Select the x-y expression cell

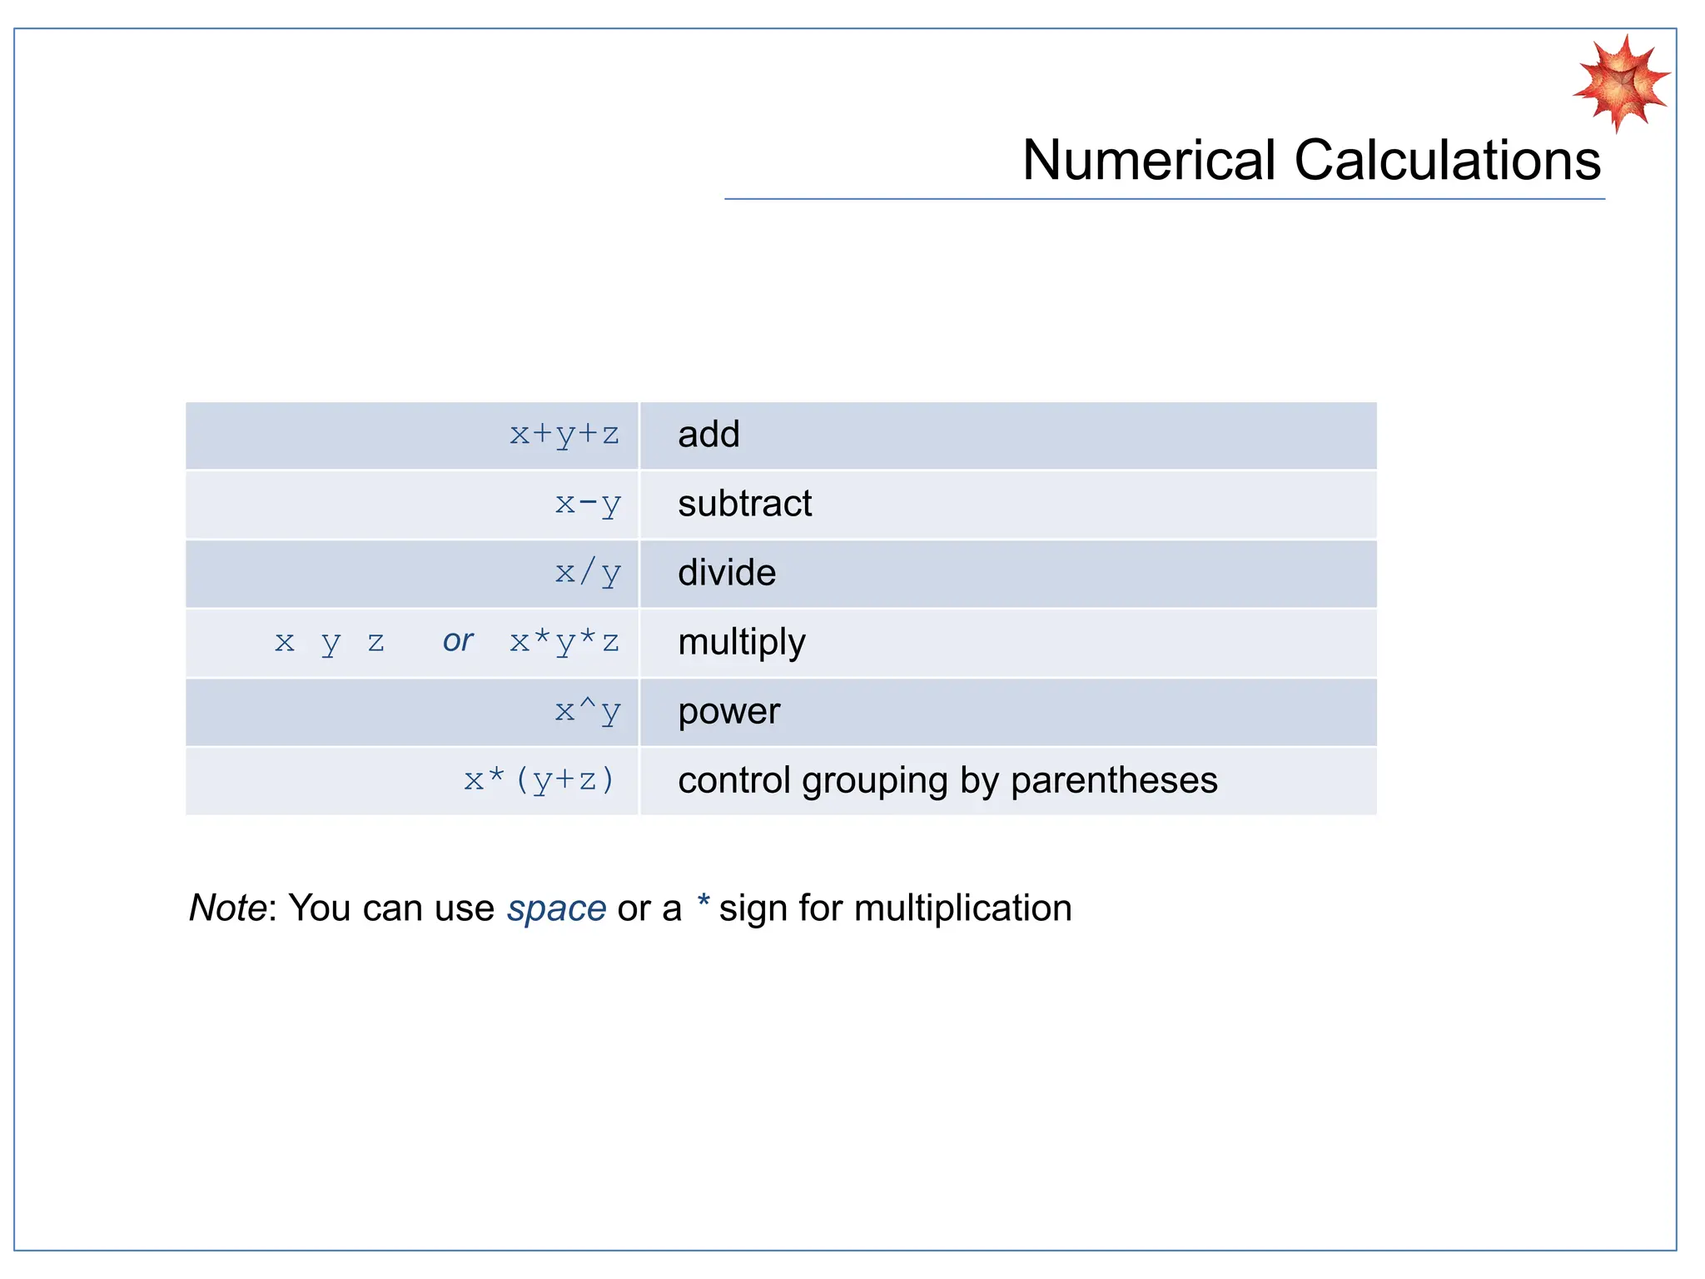point(588,504)
